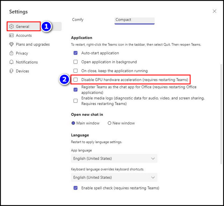Viewport: 224px width, 206px height.
Task: Uncheck Auto-start application
Action: point(76,53)
